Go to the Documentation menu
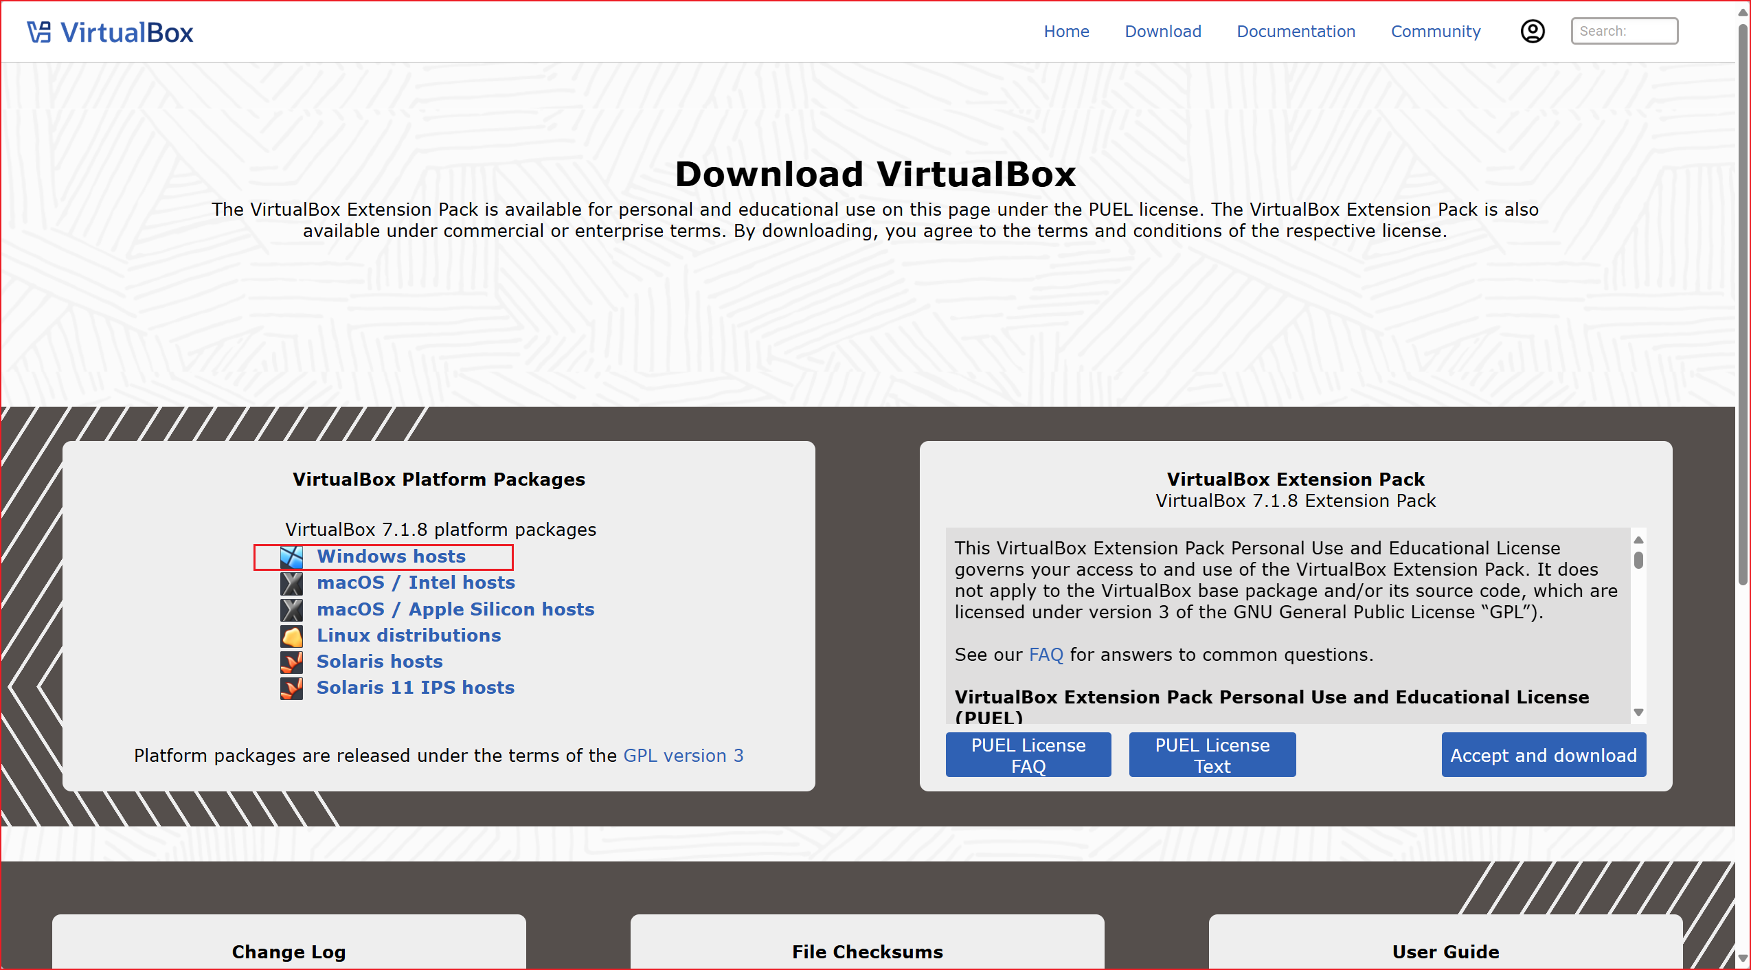Screen dimensions: 1751x970 tap(1296, 32)
